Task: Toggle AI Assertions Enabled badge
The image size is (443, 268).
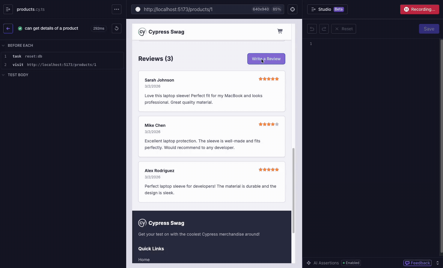Action: tap(351, 263)
